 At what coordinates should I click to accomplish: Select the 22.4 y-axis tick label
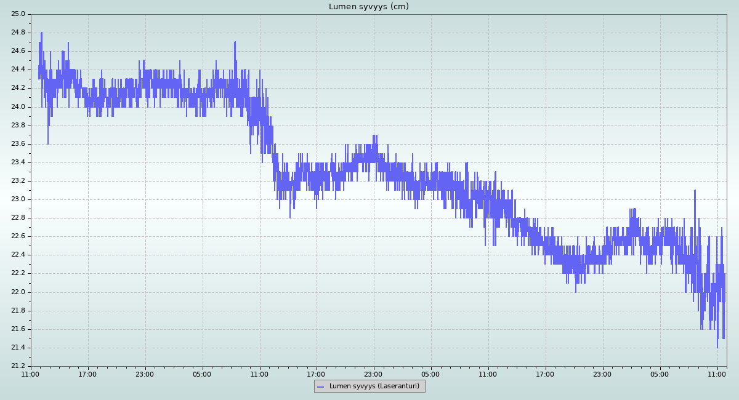(x=17, y=255)
